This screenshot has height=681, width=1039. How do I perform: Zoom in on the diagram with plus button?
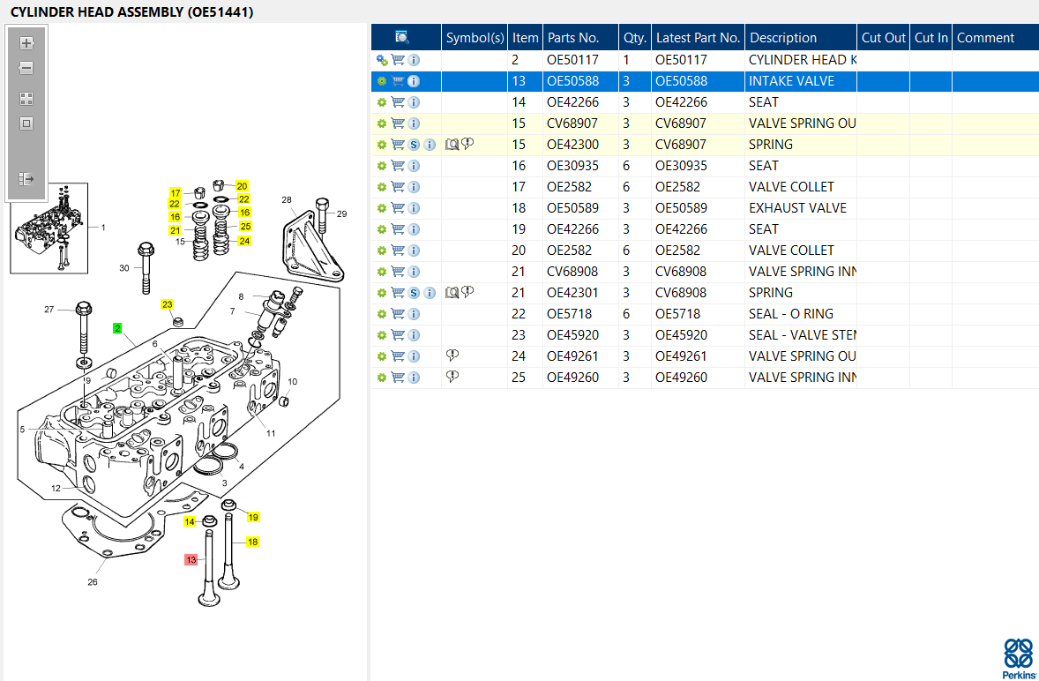click(x=26, y=43)
